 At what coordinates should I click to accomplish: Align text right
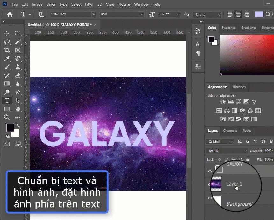click(247, 14)
